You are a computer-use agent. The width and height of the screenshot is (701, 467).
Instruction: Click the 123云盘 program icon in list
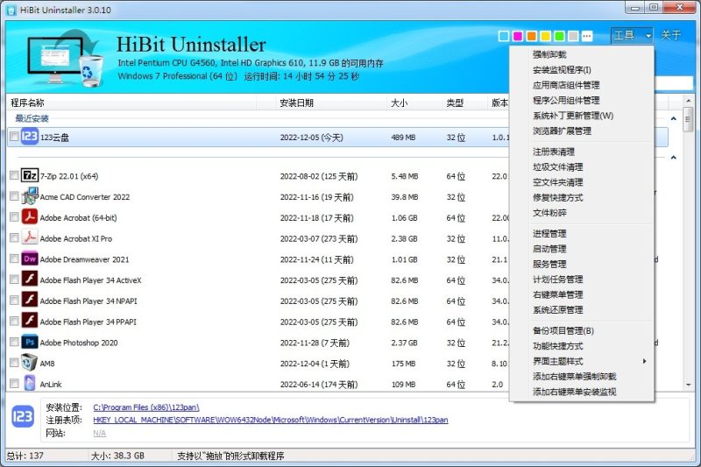click(x=30, y=137)
